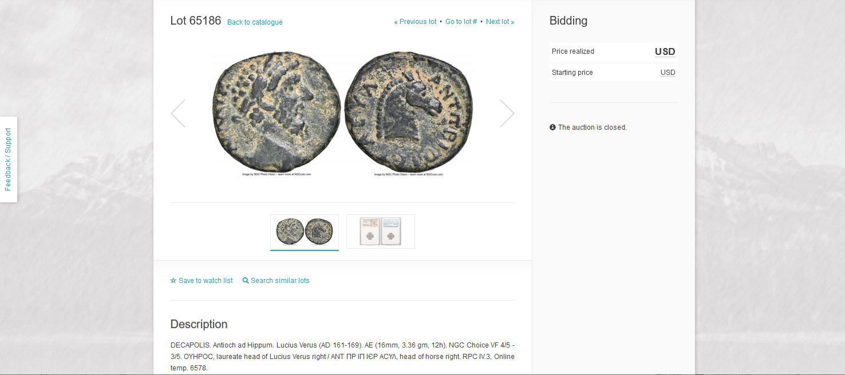Screen dimensions: 845x375
Task: Select the NGC slab holder thumbnail
Action: point(381,232)
